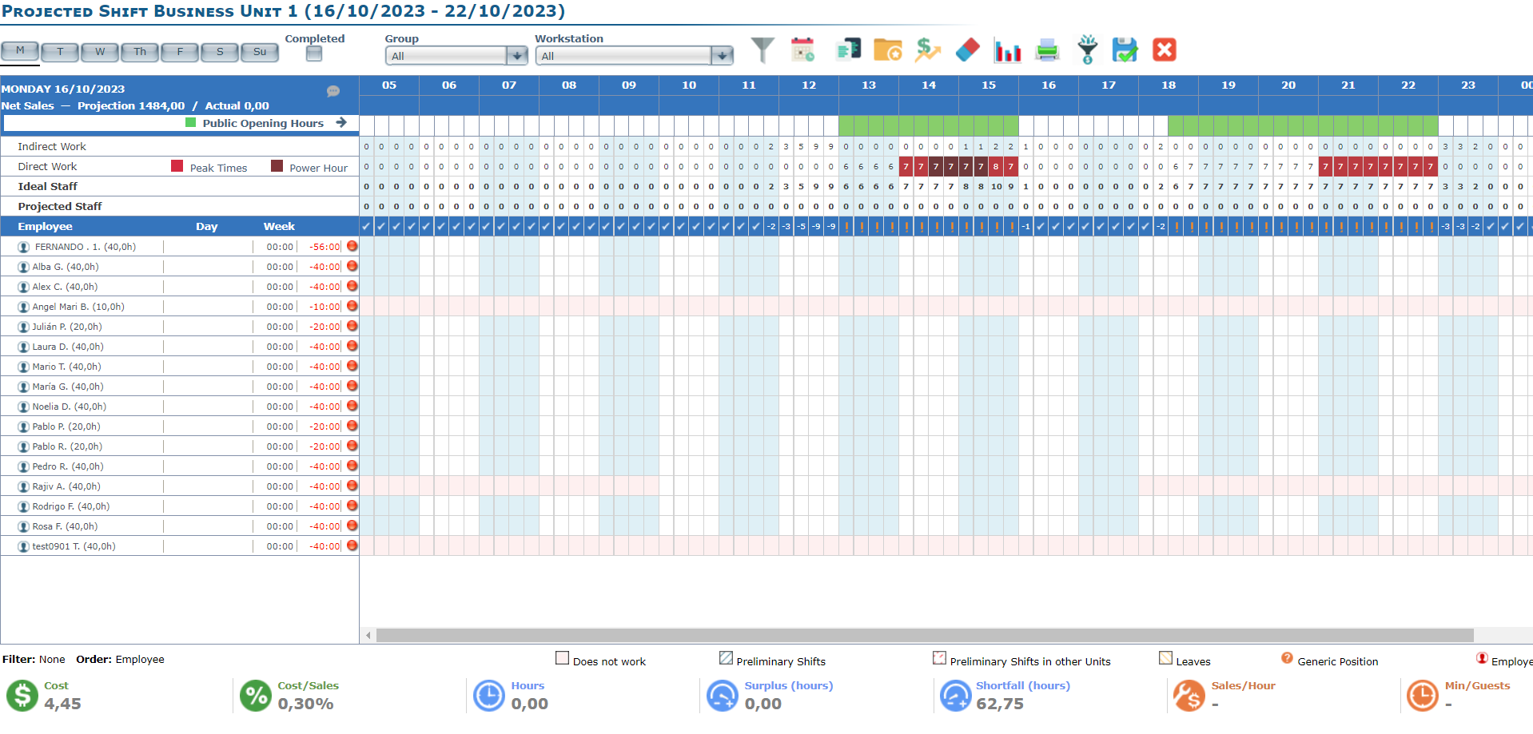Open the calendar with clock icon
This screenshot has height=734, width=1533.
point(802,50)
